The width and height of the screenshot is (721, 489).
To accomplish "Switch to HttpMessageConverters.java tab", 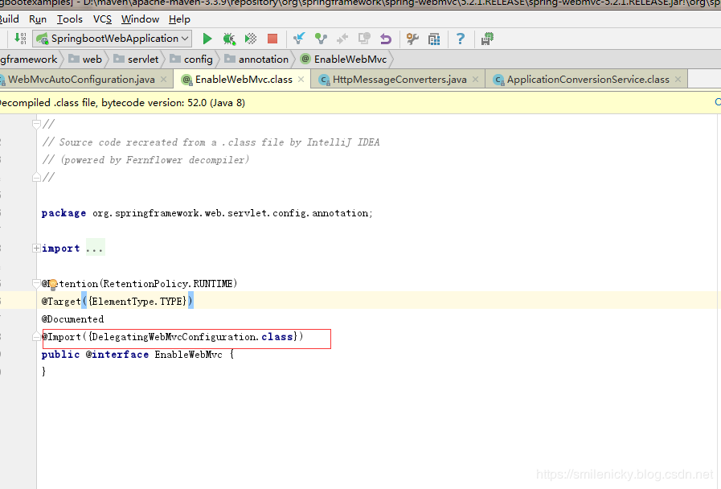I will [399, 79].
